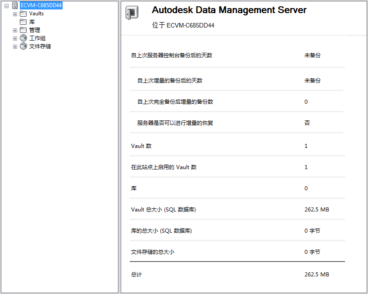This screenshot has height=294, width=368.
Task: Click the 总计 label
Action: click(136, 275)
